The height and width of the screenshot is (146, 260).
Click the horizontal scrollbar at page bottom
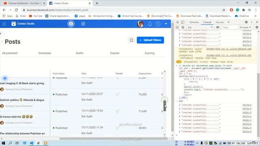(x=114, y=139)
